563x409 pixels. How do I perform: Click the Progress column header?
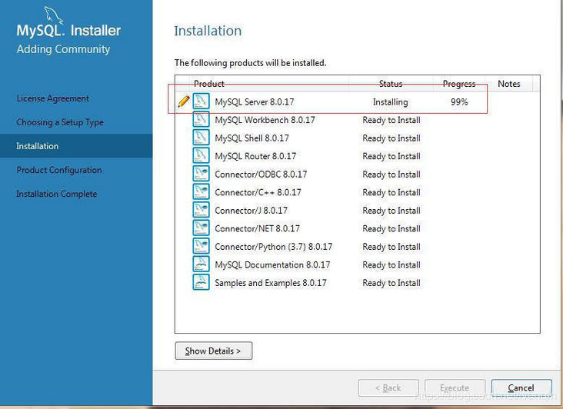(x=459, y=84)
